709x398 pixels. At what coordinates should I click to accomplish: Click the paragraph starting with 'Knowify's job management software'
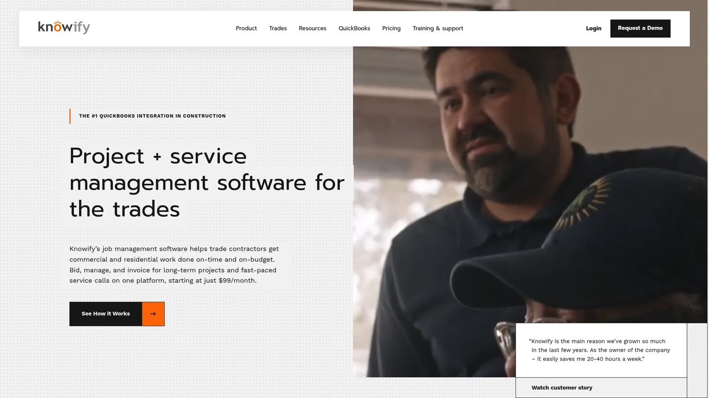[x=174, y=265]
